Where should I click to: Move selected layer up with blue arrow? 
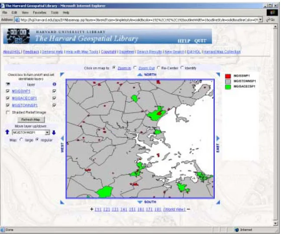click(x=7, y=132)
